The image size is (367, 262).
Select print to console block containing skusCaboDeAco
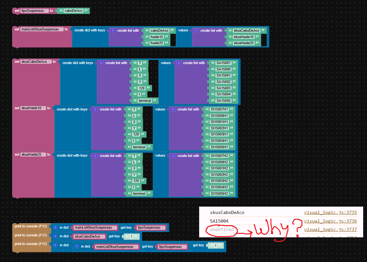coord(31,235)
